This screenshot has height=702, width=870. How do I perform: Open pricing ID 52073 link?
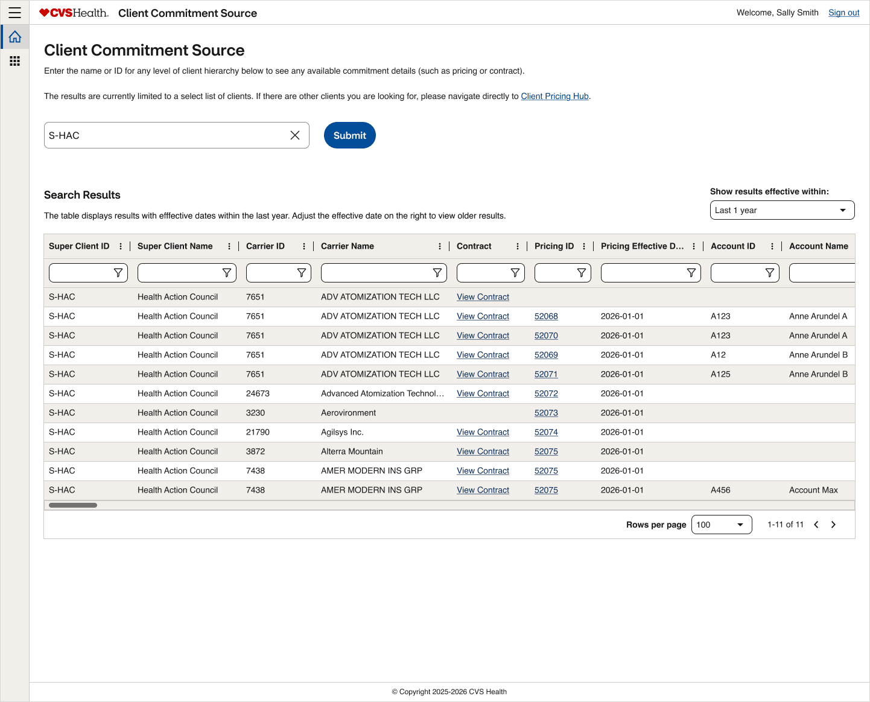tap(546, 413)
